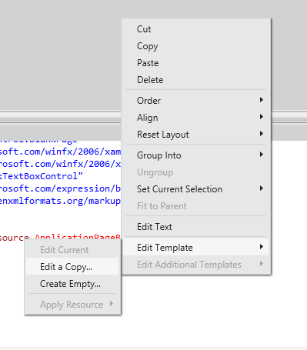
Task: Open Set Current Selection submenu
Action: click(x=196, y=189)
